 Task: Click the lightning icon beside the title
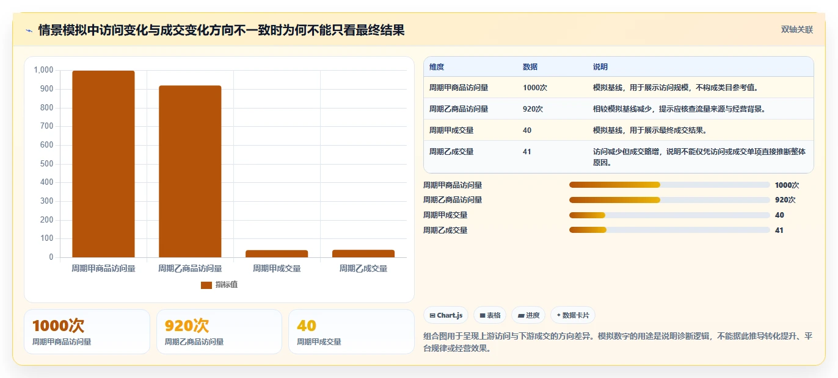pyautogui.click(x=29, y=30)
